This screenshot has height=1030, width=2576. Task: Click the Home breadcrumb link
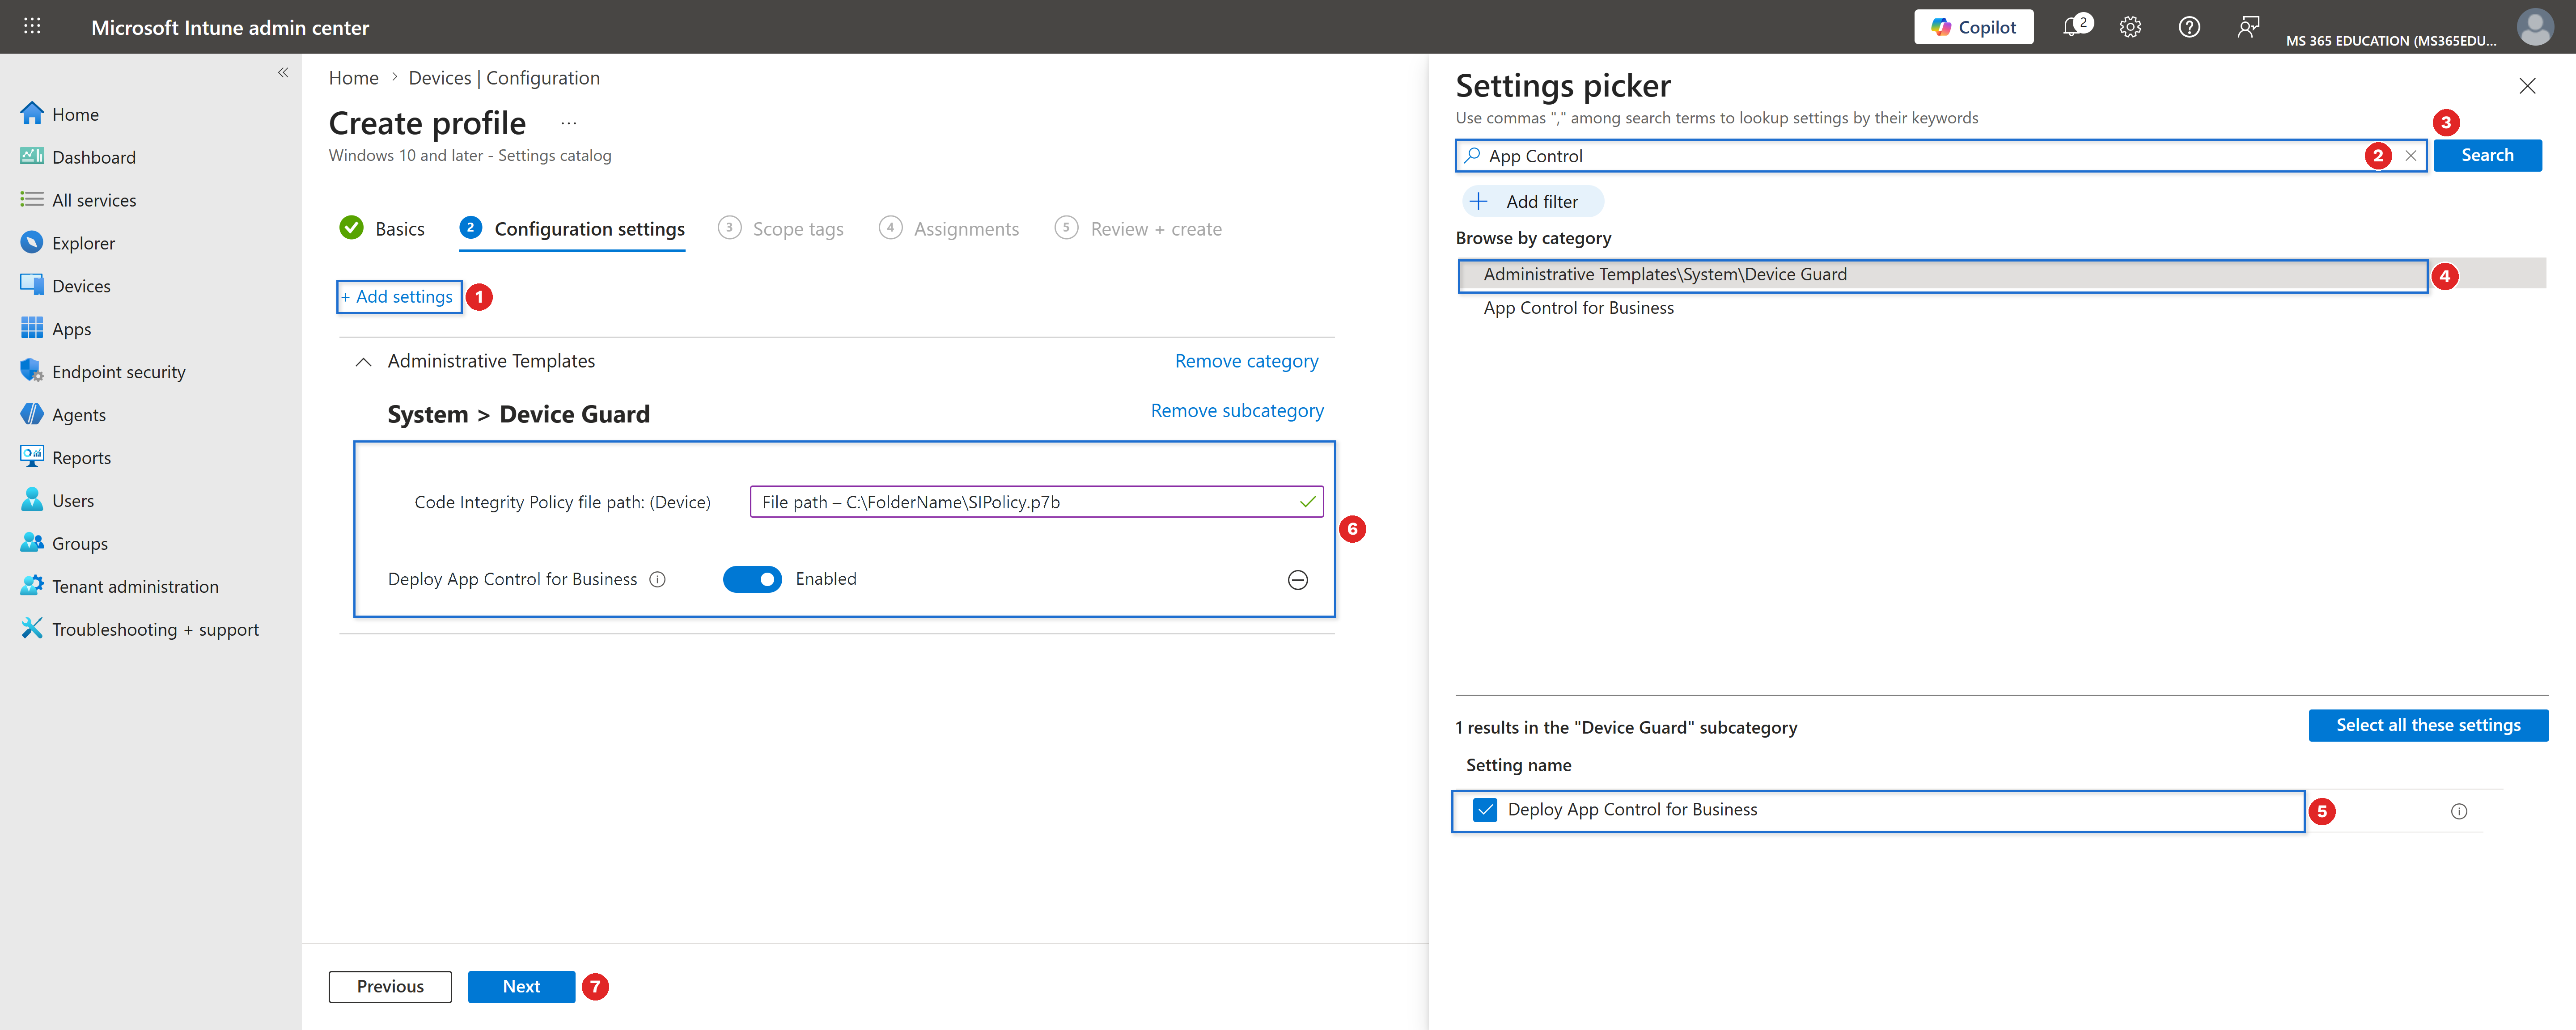point(354,78)
